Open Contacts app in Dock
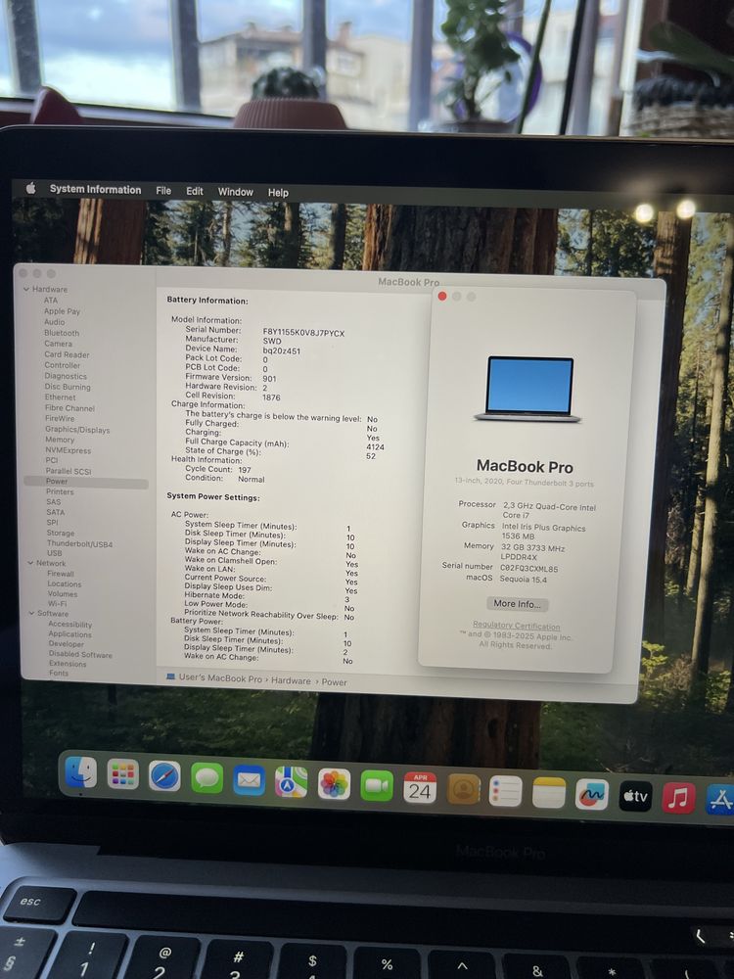The height and width of the screenshot is (979, 734). (463, 789)
